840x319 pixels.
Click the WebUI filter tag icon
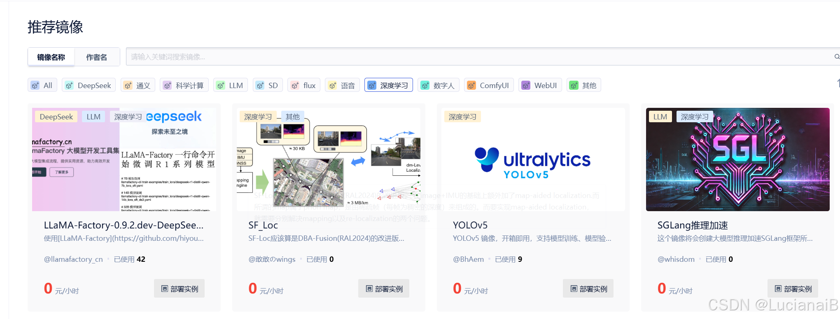point(526,85)
